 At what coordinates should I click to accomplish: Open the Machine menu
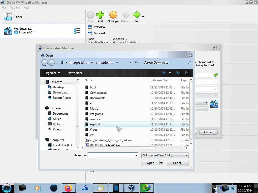tap(15, 8)
